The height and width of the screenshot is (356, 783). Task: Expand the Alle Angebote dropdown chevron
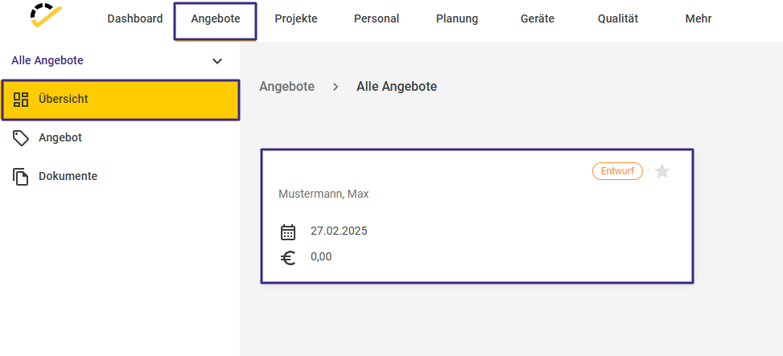[x=217, y=61]
